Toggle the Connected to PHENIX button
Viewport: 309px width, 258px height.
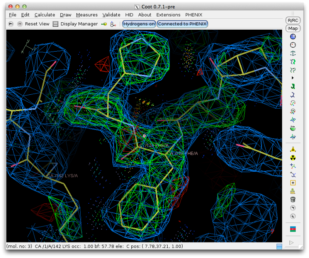point(182,24)
